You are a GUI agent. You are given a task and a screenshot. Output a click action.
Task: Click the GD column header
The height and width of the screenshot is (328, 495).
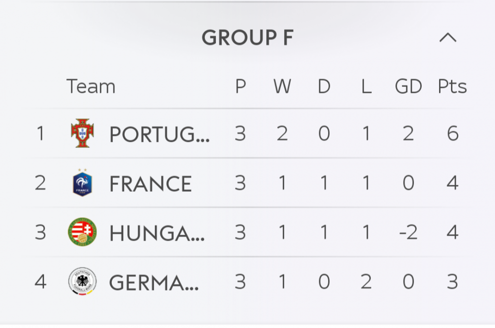pyautogui.click(x=408, y=86)
